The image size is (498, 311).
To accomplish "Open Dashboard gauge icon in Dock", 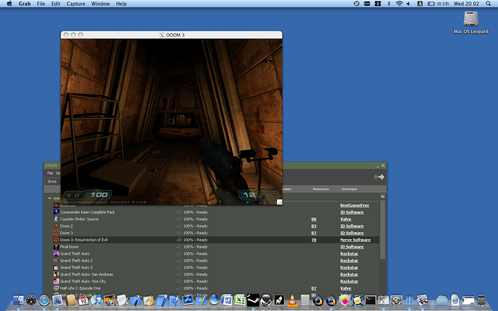I will [31, 300].
